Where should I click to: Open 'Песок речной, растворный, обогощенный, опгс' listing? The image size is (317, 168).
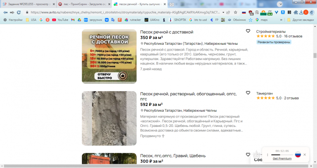click(x=188, y=96)
